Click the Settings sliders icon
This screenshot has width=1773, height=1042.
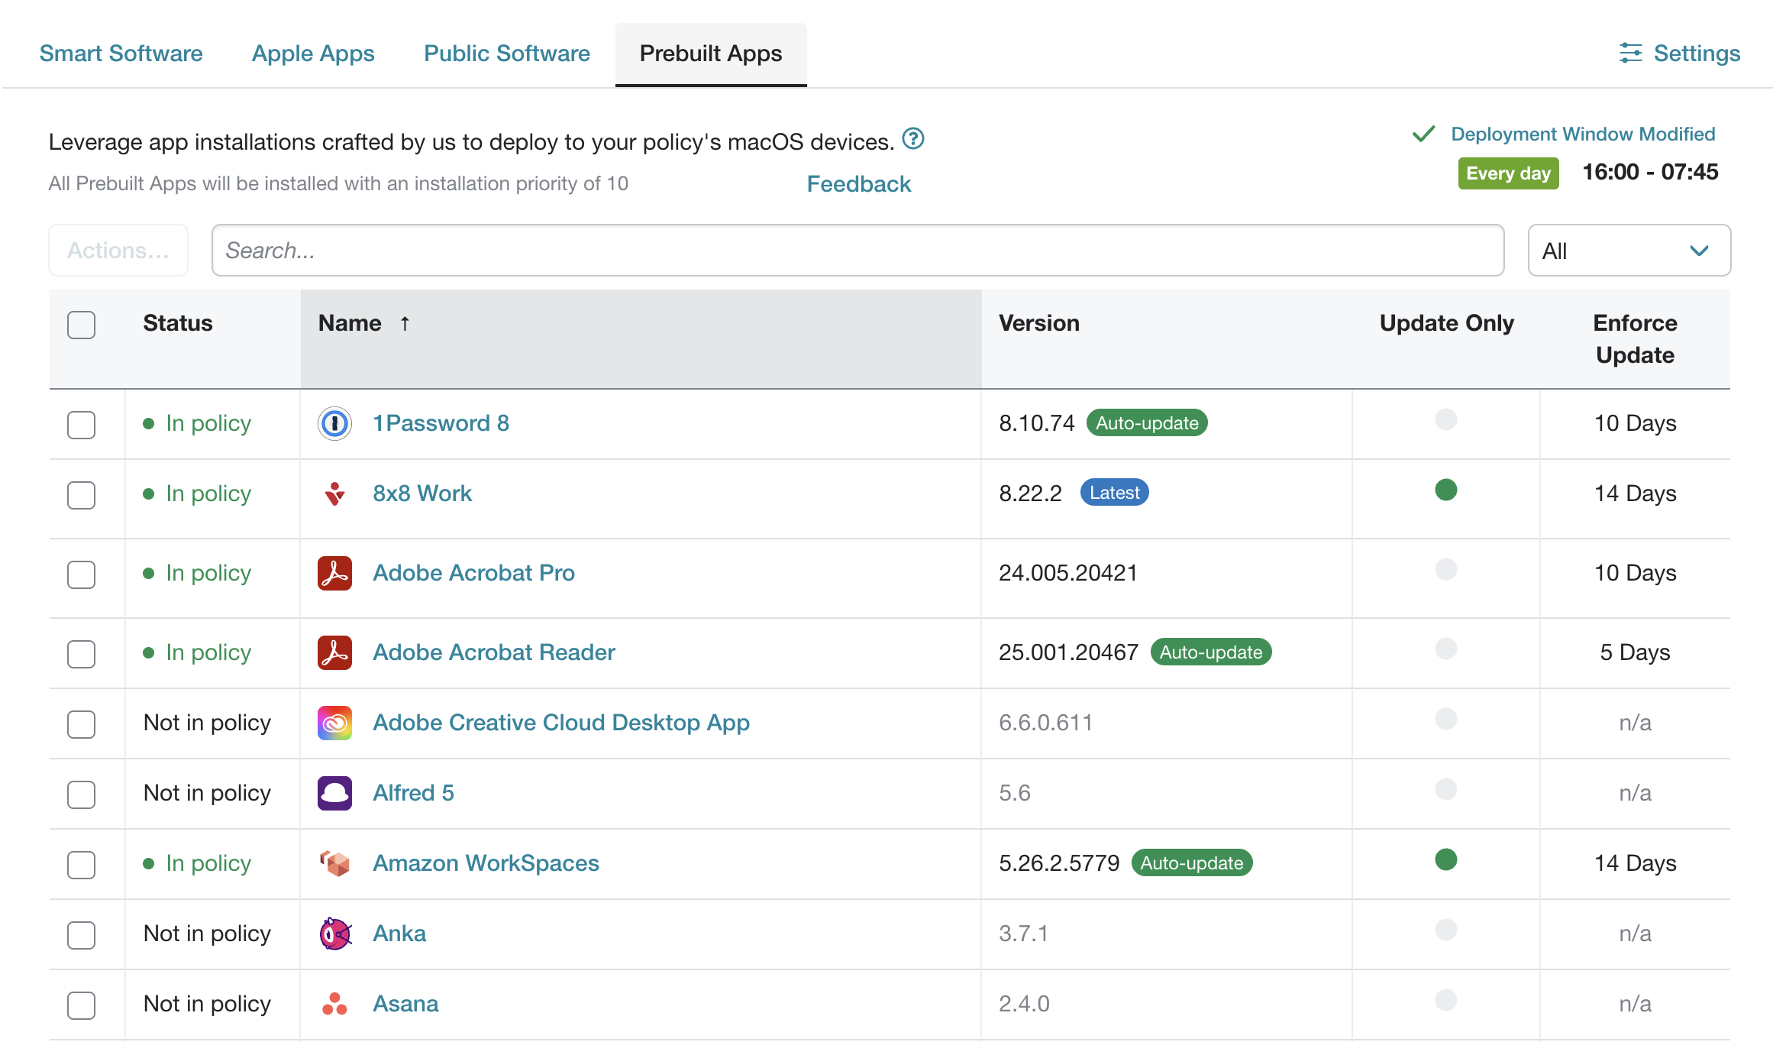point(1630,53)
